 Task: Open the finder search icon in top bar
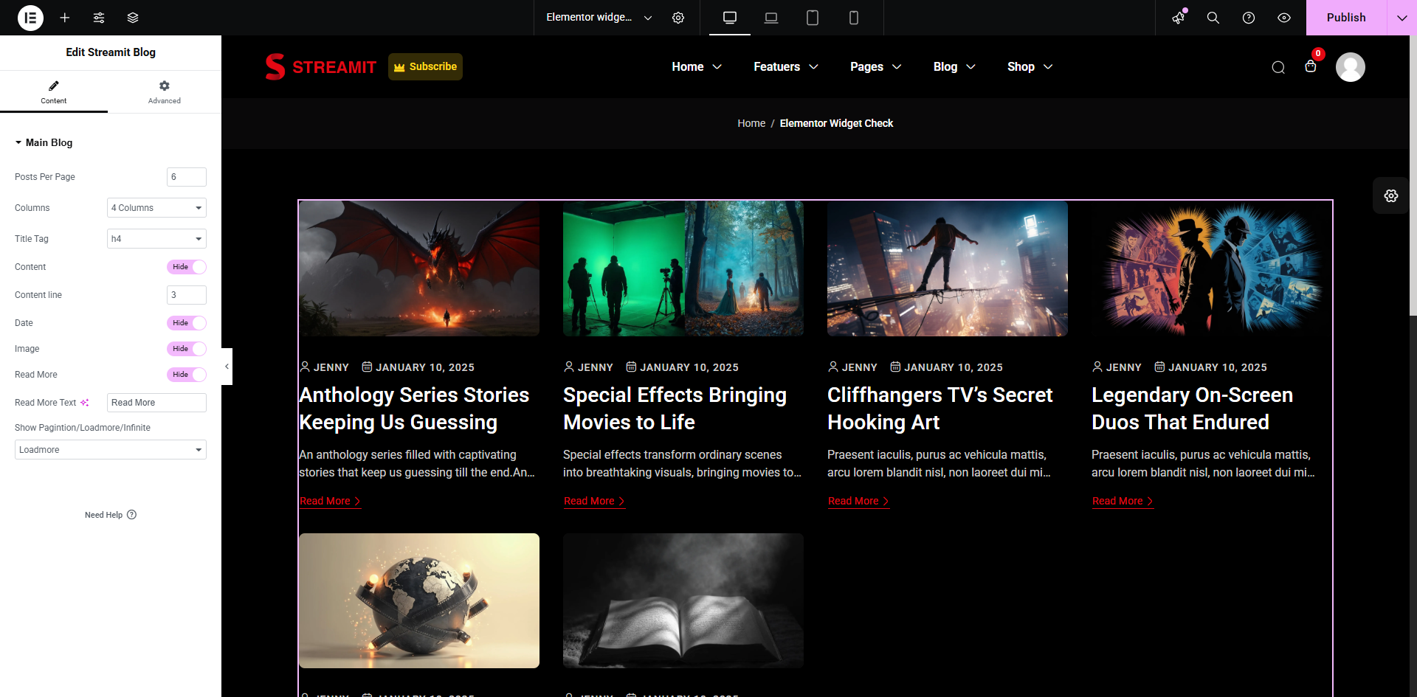tap(1213, 18)
